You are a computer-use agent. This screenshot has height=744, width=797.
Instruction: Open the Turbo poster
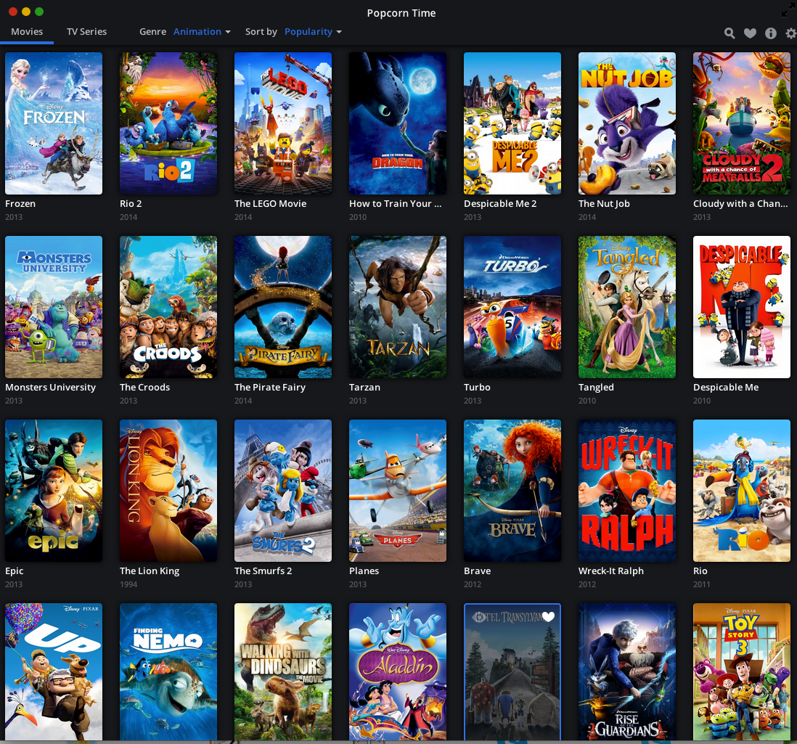click(x=512, y=307)
